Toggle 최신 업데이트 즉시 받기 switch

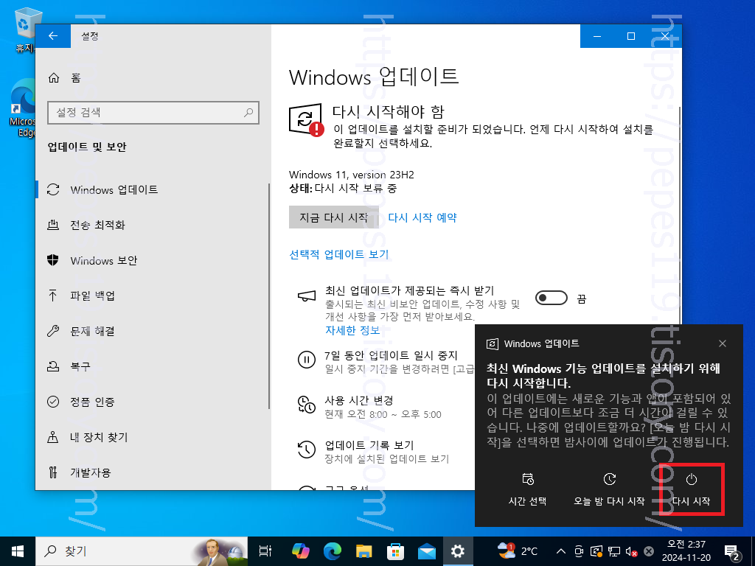point(552,298)
